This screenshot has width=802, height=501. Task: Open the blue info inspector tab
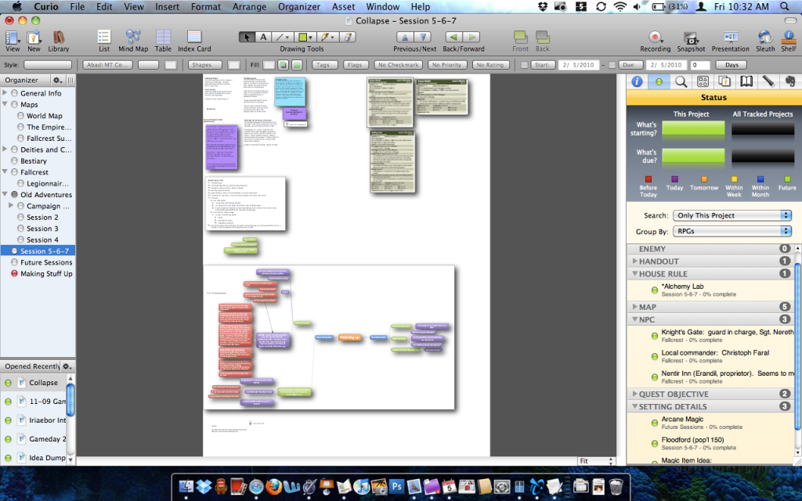tap(637, 81)
